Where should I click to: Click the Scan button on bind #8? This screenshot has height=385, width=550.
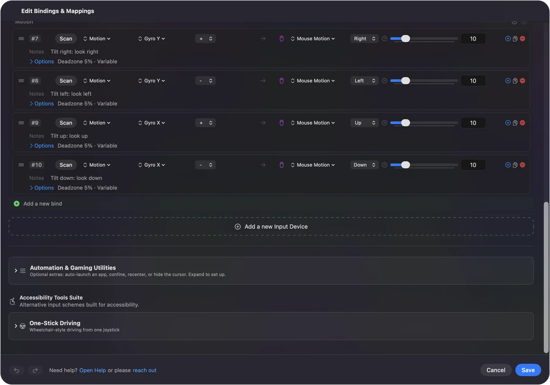tap(66, 80)
